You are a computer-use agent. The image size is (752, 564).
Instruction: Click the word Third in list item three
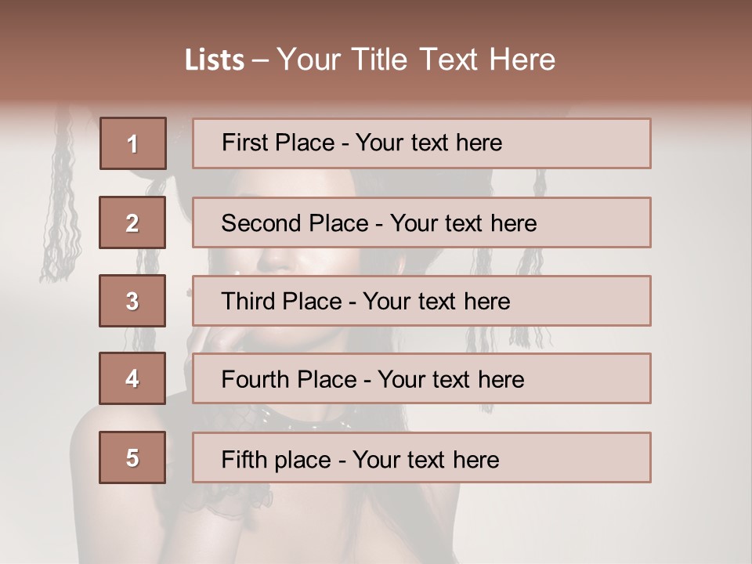pyautogui.click(x=248, y=301)
